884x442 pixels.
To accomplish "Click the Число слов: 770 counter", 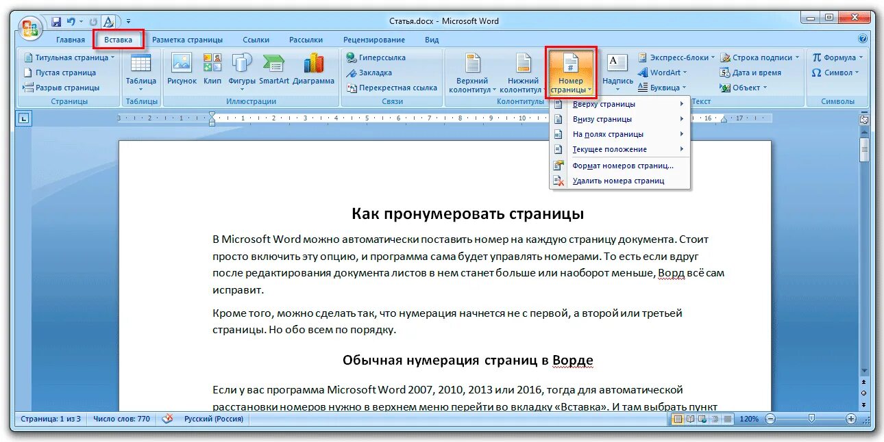I will point(121,419).
